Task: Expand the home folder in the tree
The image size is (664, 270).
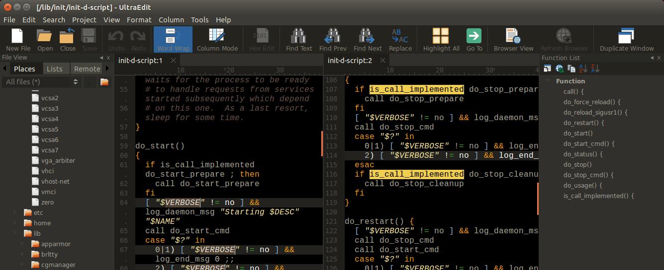Action: tap(15, 223)
